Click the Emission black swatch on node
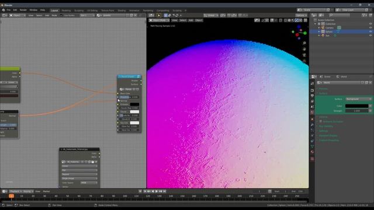The width and height of the screenshot is (374, 210). [x=134, y=104]
